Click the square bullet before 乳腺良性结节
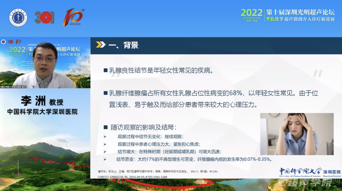The image size is (342, 191). 106,71
